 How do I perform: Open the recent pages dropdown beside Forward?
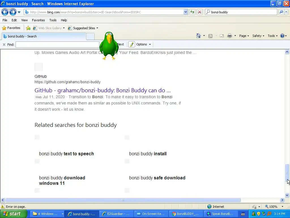[x=19, y=12]
